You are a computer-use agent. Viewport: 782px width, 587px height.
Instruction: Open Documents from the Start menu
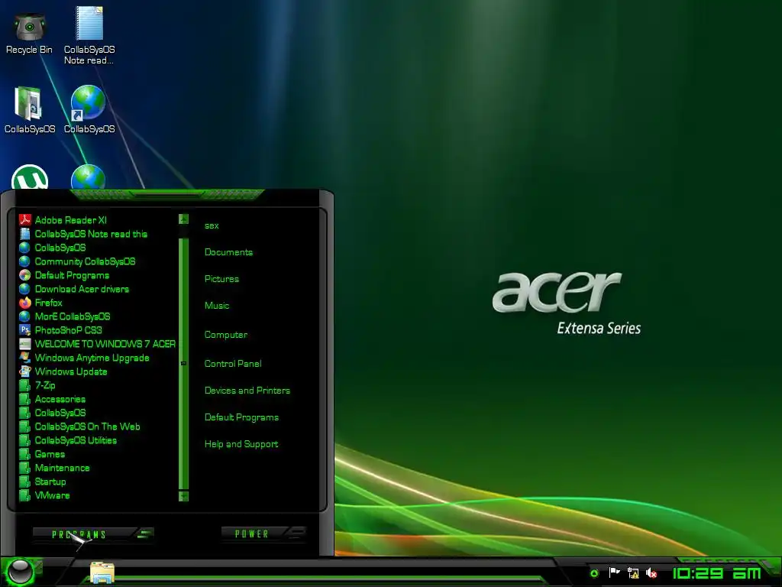point(228,252)
